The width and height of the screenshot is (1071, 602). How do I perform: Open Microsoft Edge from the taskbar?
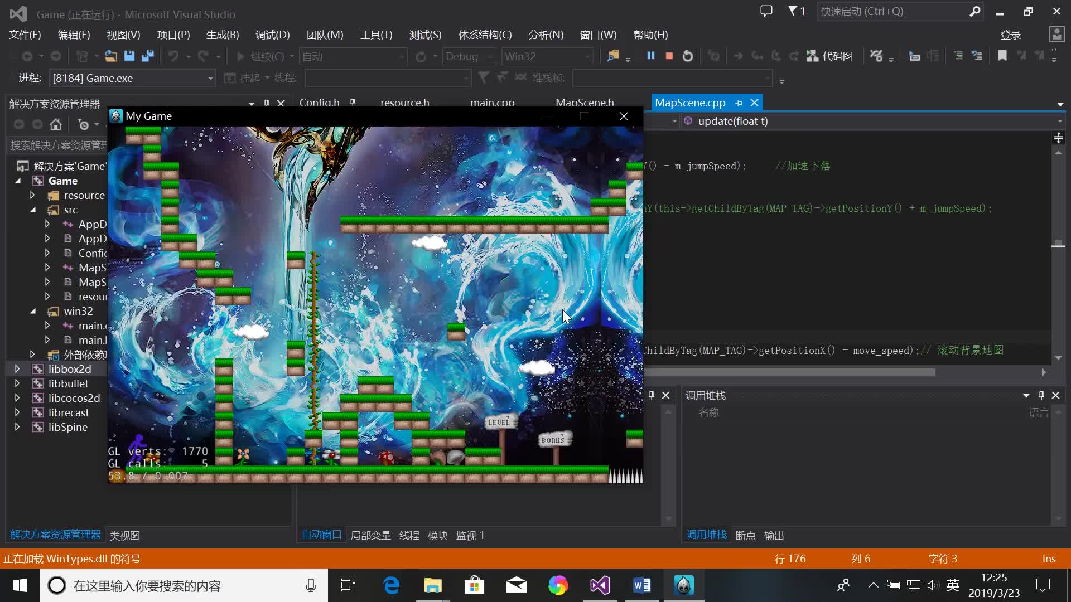(392, 585)
